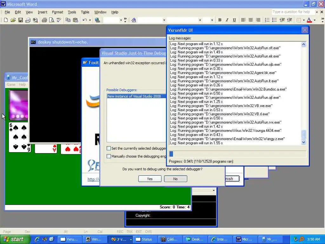The image size is (325, 244).
Task: Show more Standard toolbar options
Action: 125,20
